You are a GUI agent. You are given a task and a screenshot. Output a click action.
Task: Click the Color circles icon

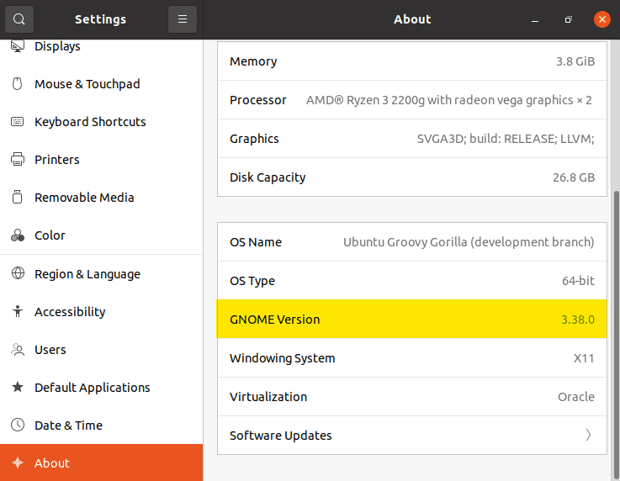pos(18,235)
